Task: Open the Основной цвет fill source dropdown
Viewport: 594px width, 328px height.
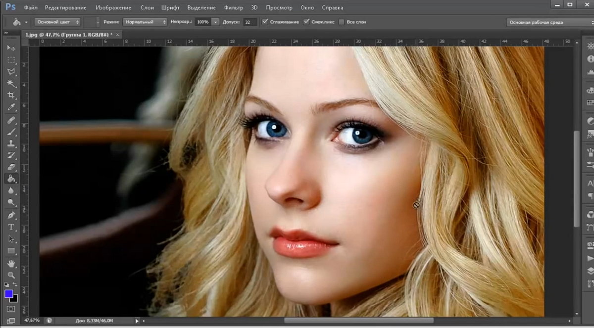Action: [57, 22]
